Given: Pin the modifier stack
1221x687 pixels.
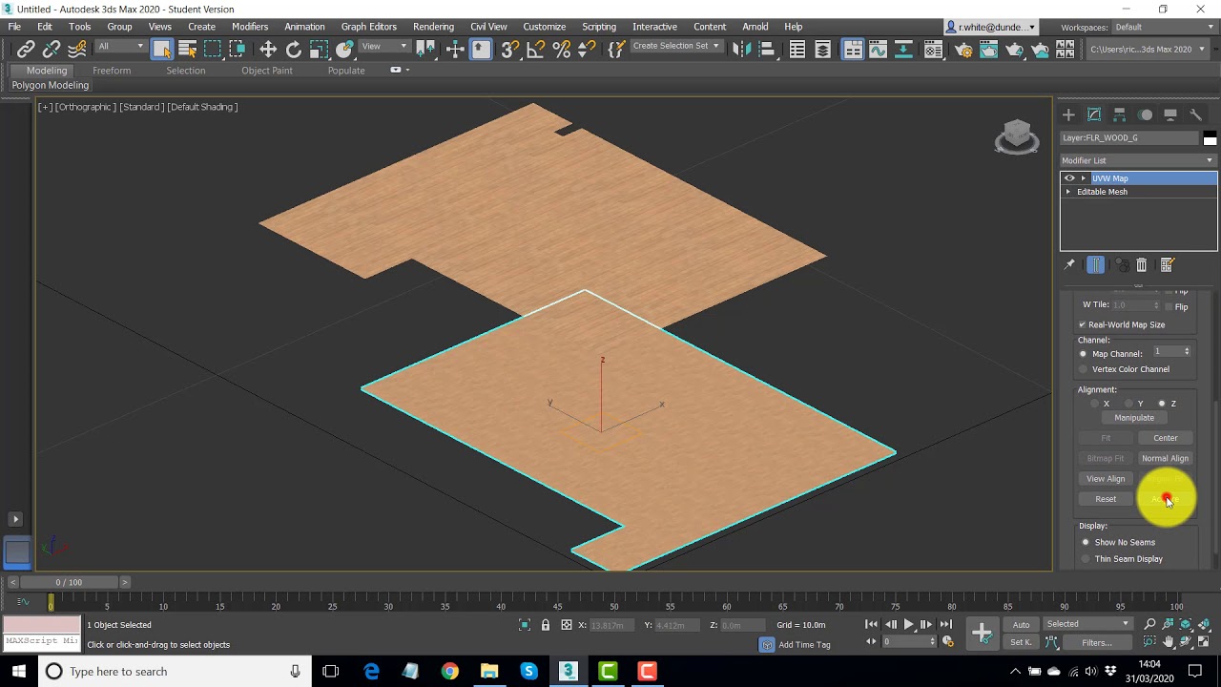Looking at the screenshot, I should pos(1069,265).
